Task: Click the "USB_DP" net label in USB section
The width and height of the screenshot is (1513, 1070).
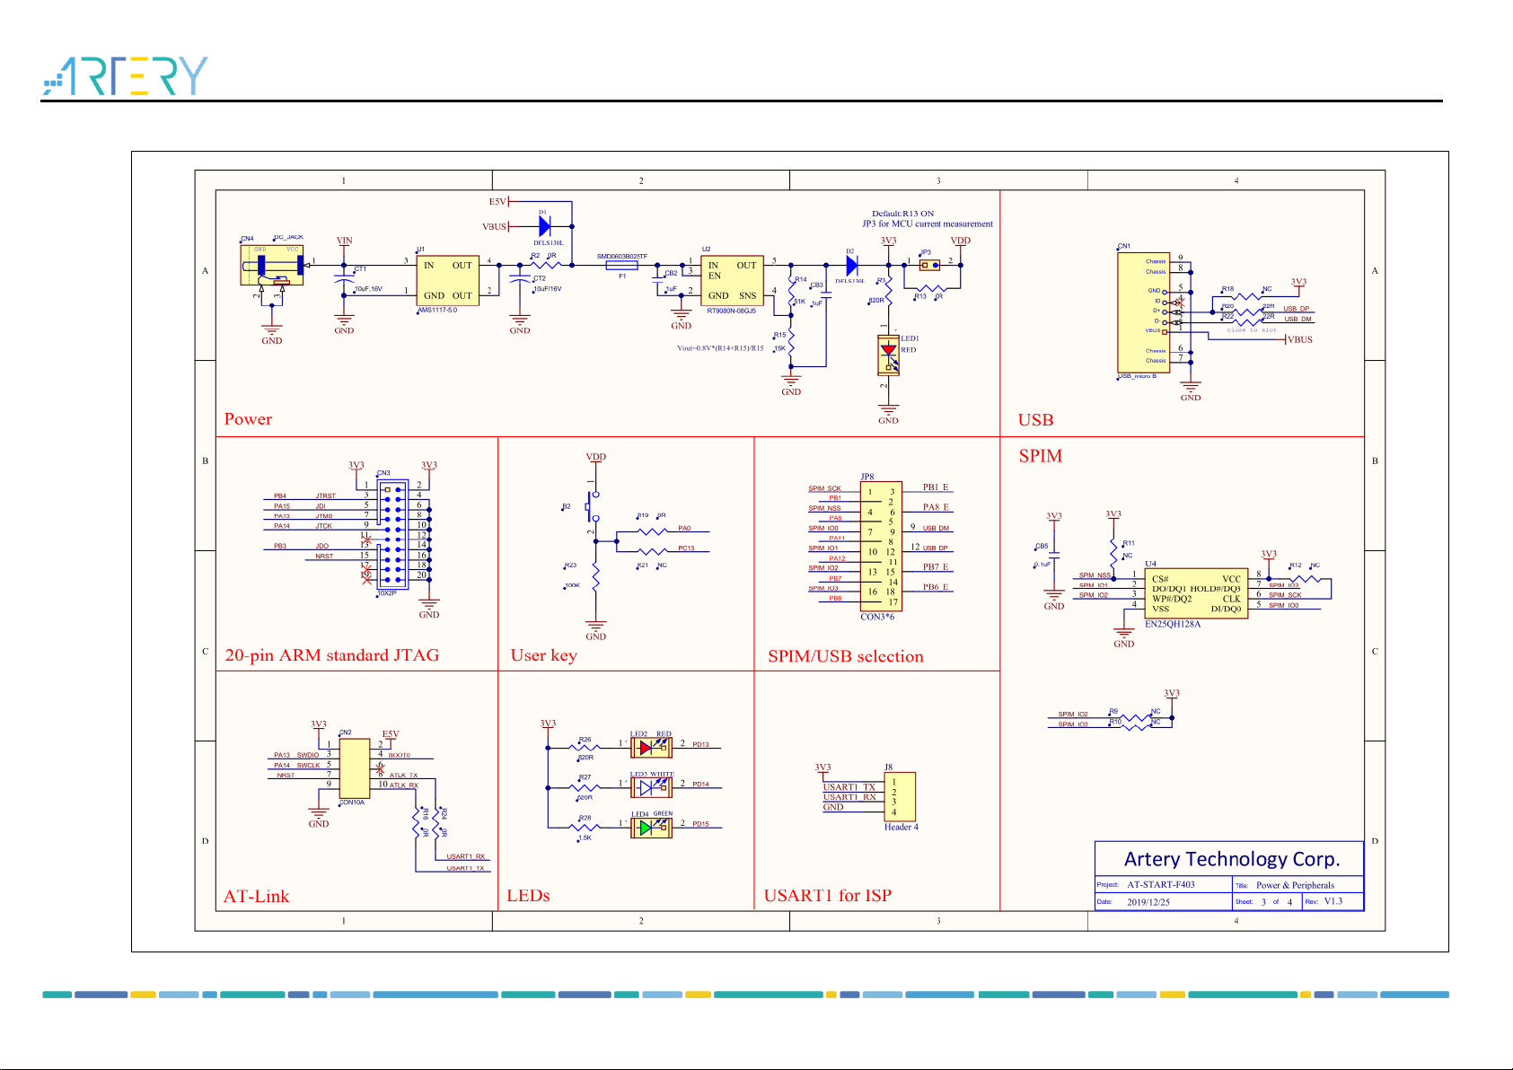Action: click(x=1296, y=309)
